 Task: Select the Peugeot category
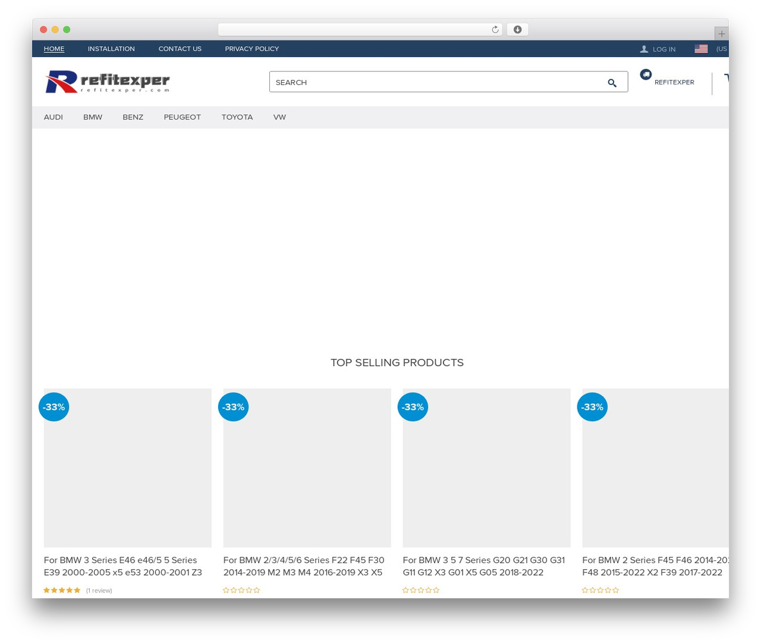(183, 117)
